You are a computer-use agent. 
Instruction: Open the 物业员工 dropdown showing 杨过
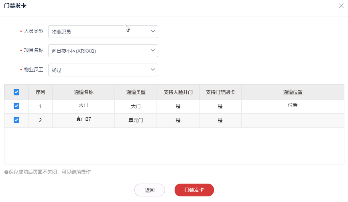pyautogui.click(x=103, y=70)
